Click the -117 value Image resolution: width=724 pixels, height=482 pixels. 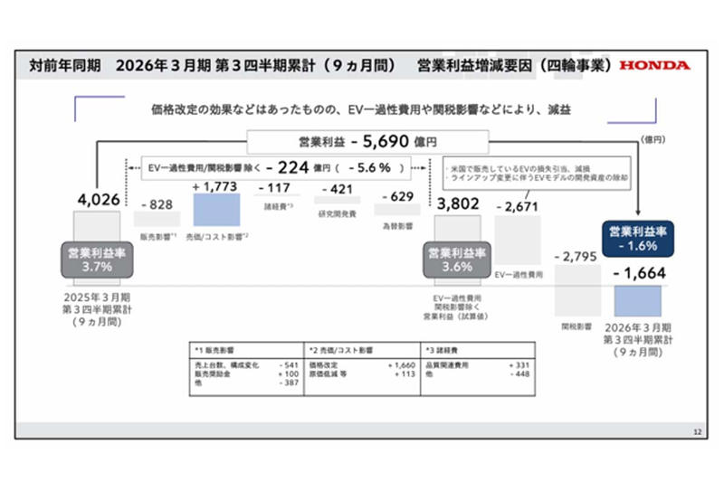click(x=274, y=188)
